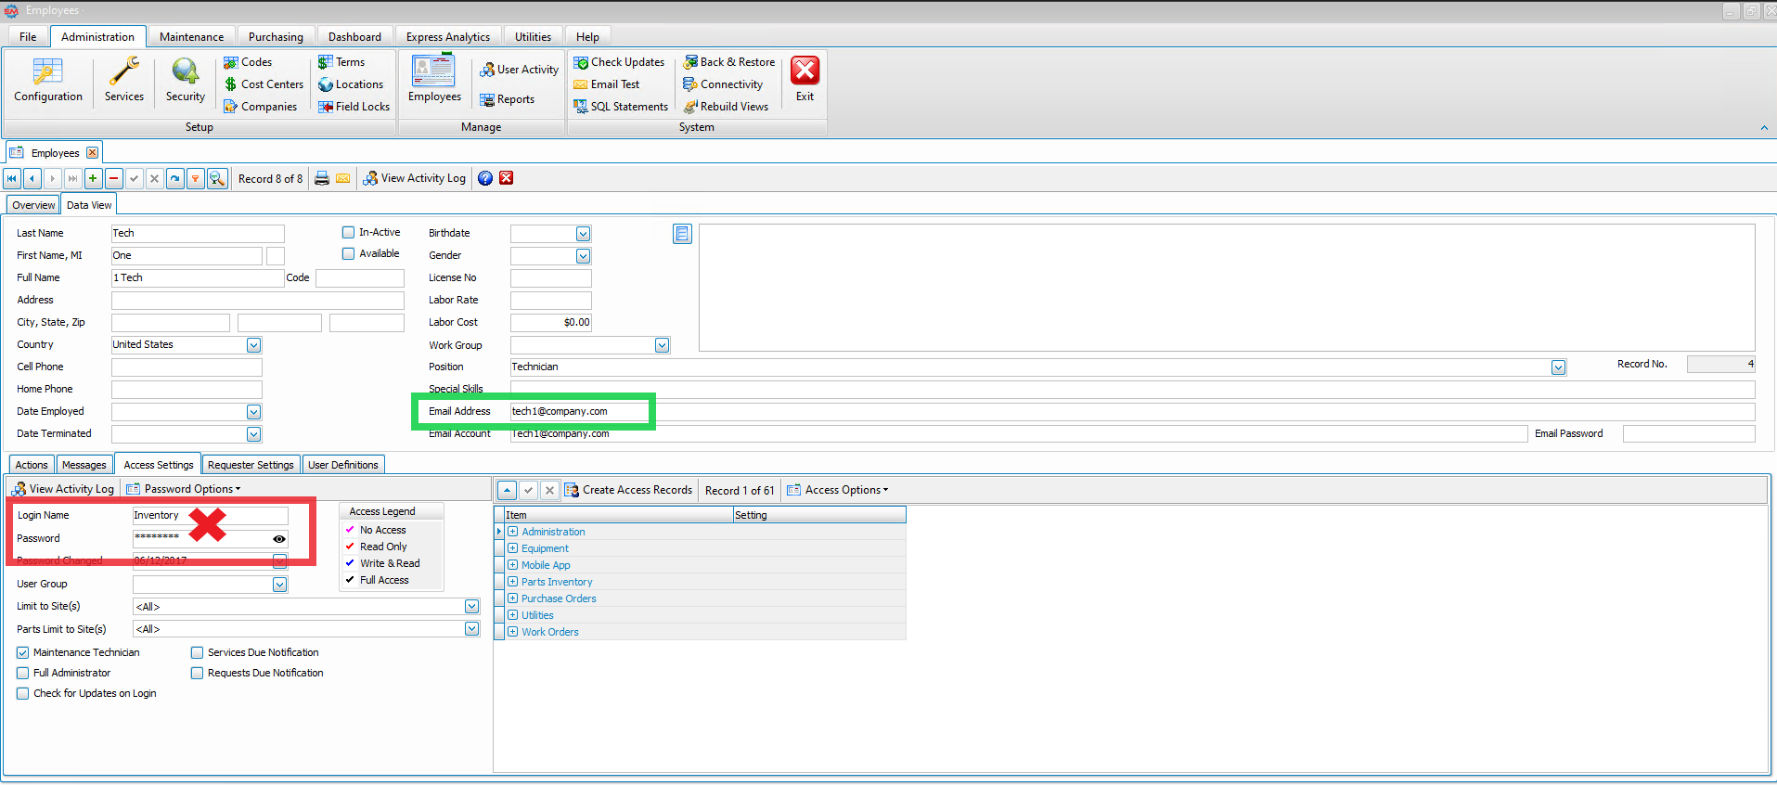Open the Country dropdown

[253, 345]
